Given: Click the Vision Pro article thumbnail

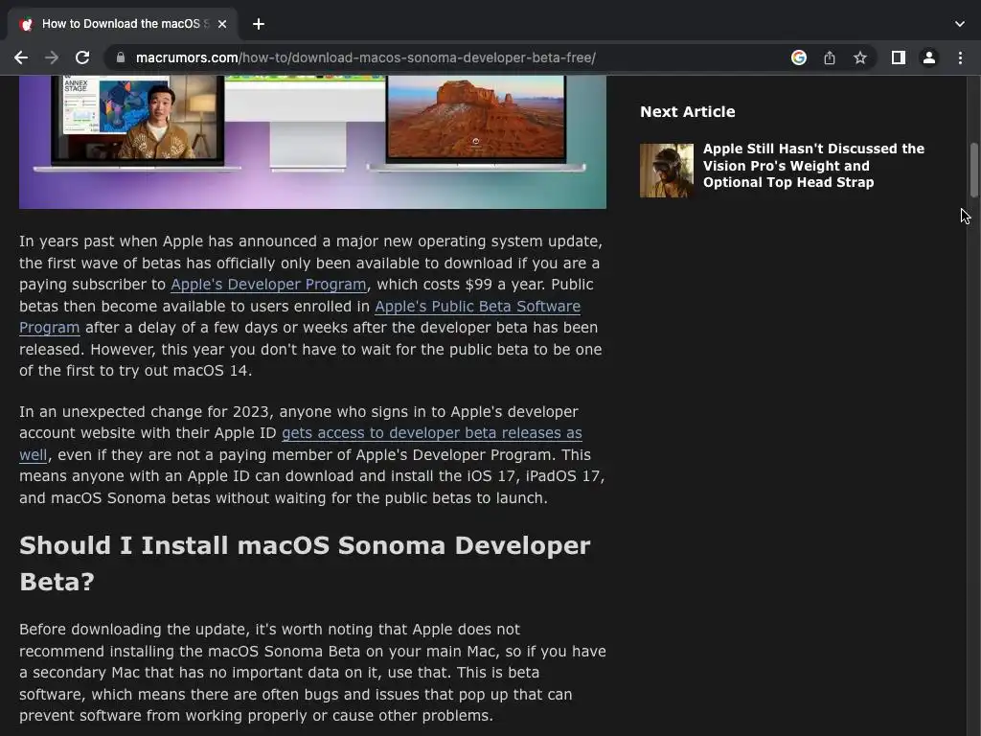Looking at the screenshot, I should 667,171.
